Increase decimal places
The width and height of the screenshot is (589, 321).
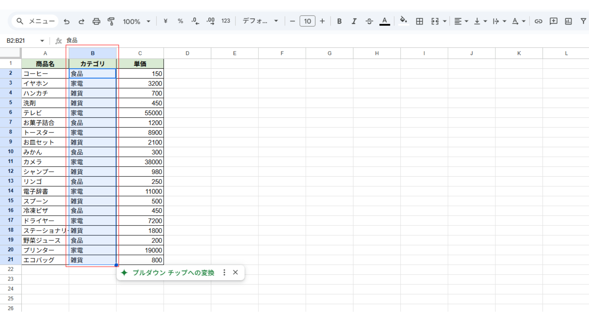(210, 21)
